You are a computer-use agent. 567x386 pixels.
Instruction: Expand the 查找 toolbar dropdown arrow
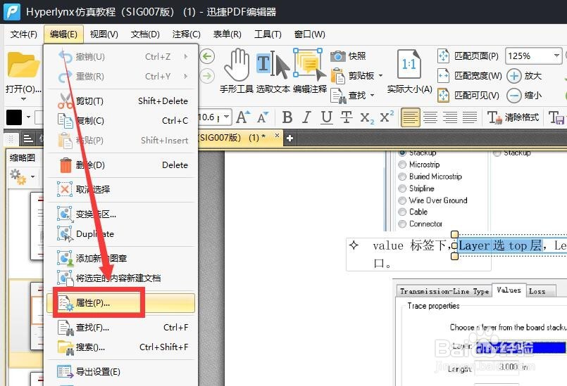pyautogui.click(x=372, y=96)
